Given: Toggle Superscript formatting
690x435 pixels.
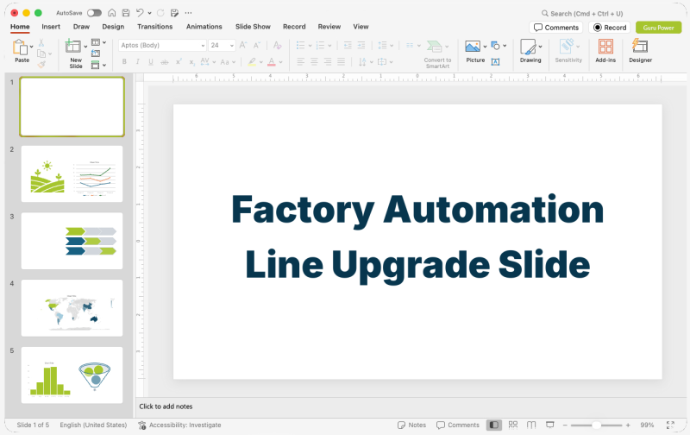Looking at the screenshot, I should click(x=179, y=61).
